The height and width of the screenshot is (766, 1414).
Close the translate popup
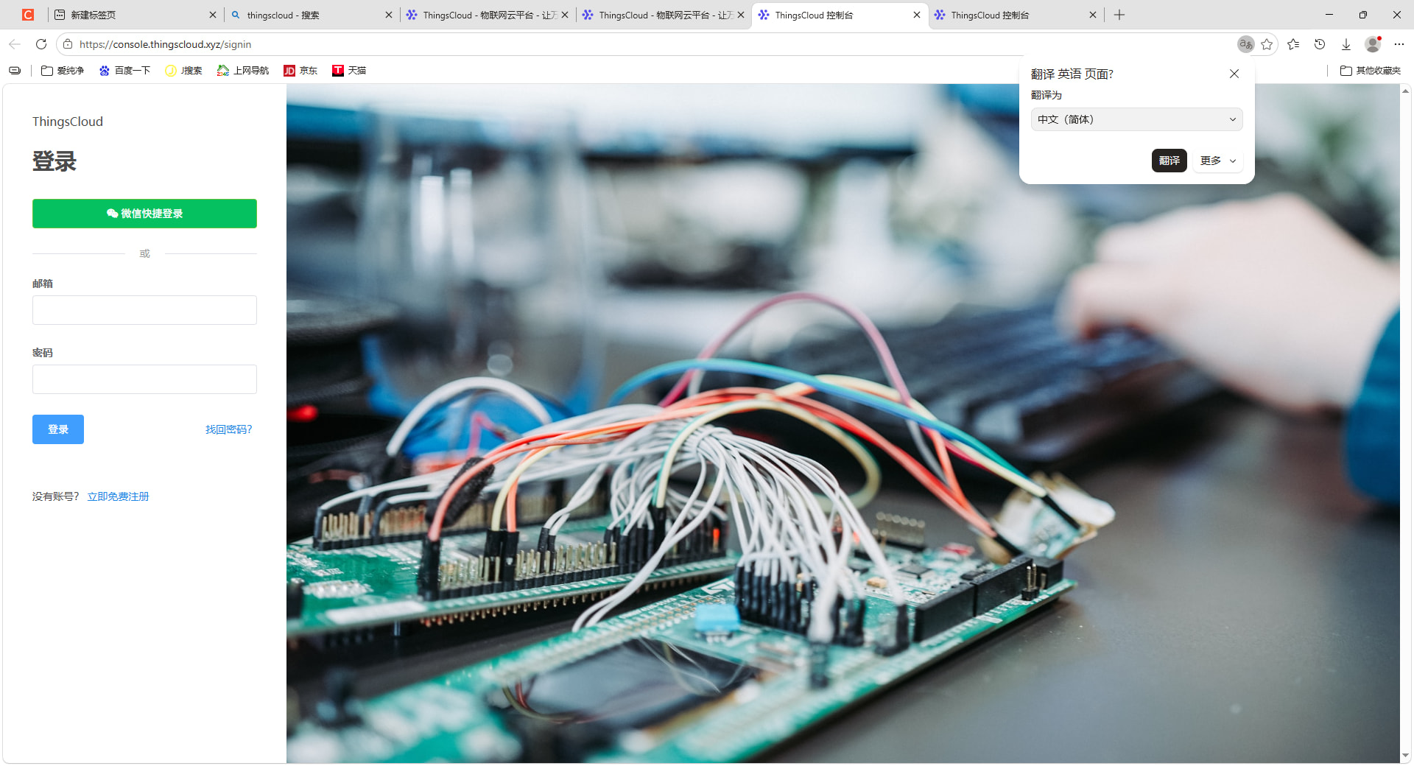[x=1234, y=74]
